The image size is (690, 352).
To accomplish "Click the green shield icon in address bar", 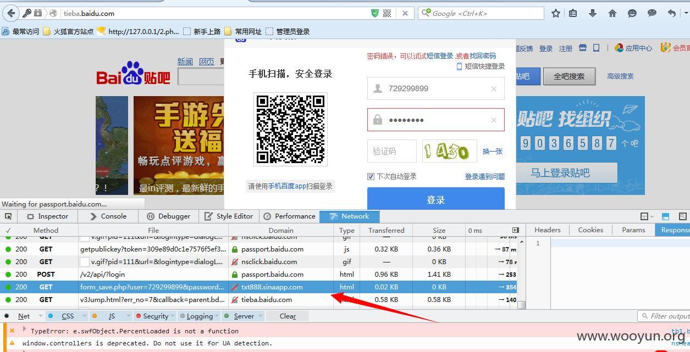I will tap(374, 13).
